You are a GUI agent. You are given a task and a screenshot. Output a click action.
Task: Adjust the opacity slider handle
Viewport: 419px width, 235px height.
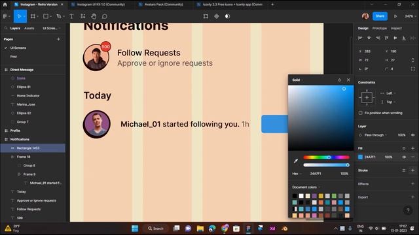[348, 165]
